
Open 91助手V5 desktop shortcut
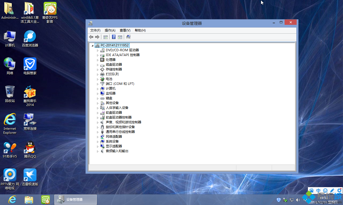tap(10, 149)
